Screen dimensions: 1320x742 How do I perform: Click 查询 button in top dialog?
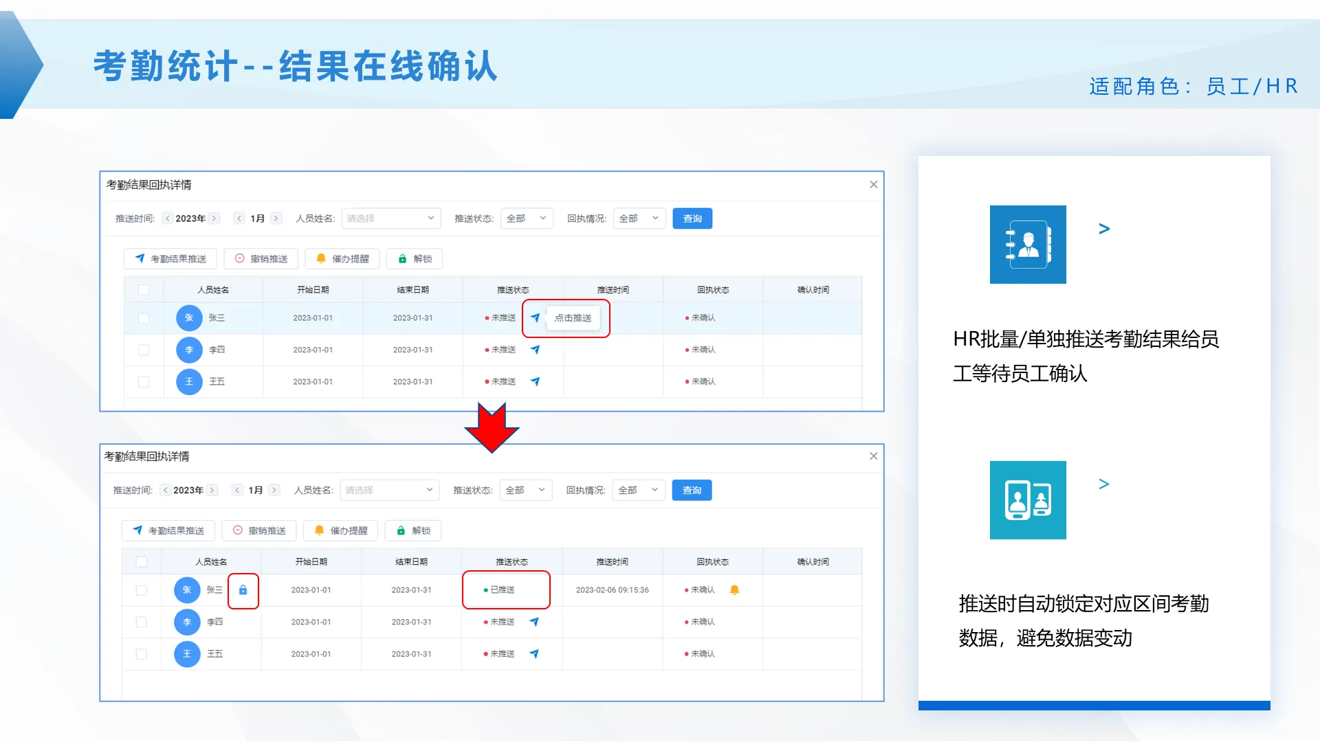coord(692,218)
